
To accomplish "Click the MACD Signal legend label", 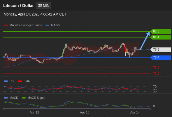I will (x=36, y=98).
